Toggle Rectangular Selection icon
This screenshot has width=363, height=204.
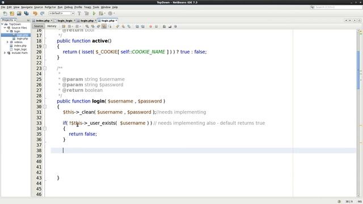[x=109, y=27]
